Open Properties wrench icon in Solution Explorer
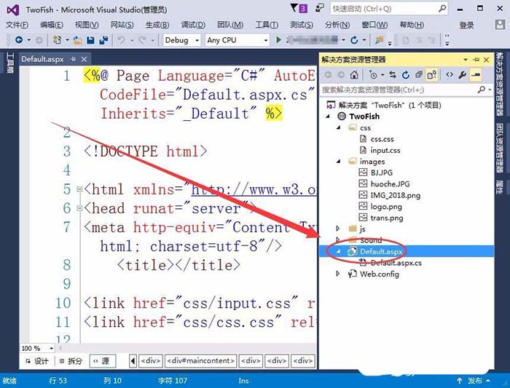 point(462,75)
